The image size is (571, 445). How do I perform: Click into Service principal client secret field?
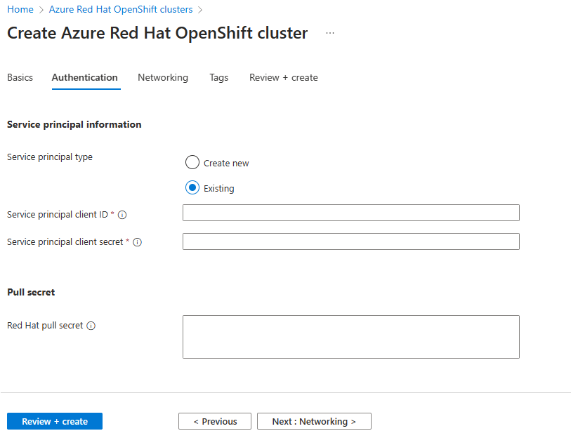tap(350, 241)
